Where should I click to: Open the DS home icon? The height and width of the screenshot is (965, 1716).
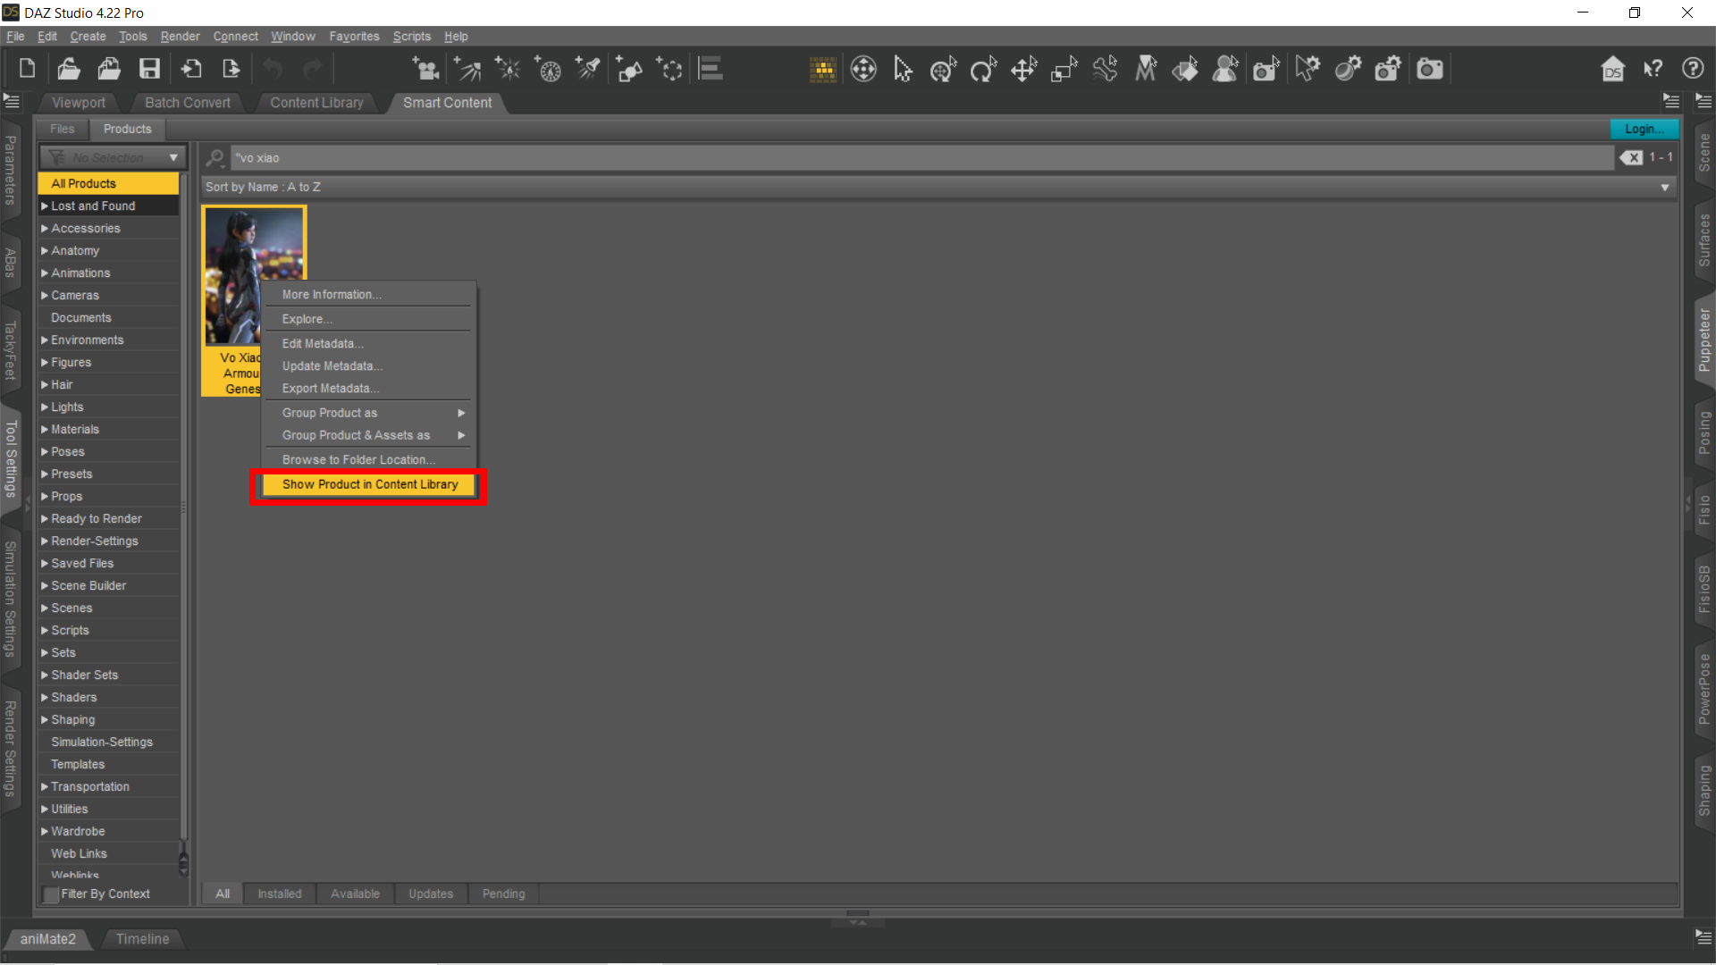[x=1612, y=69]
